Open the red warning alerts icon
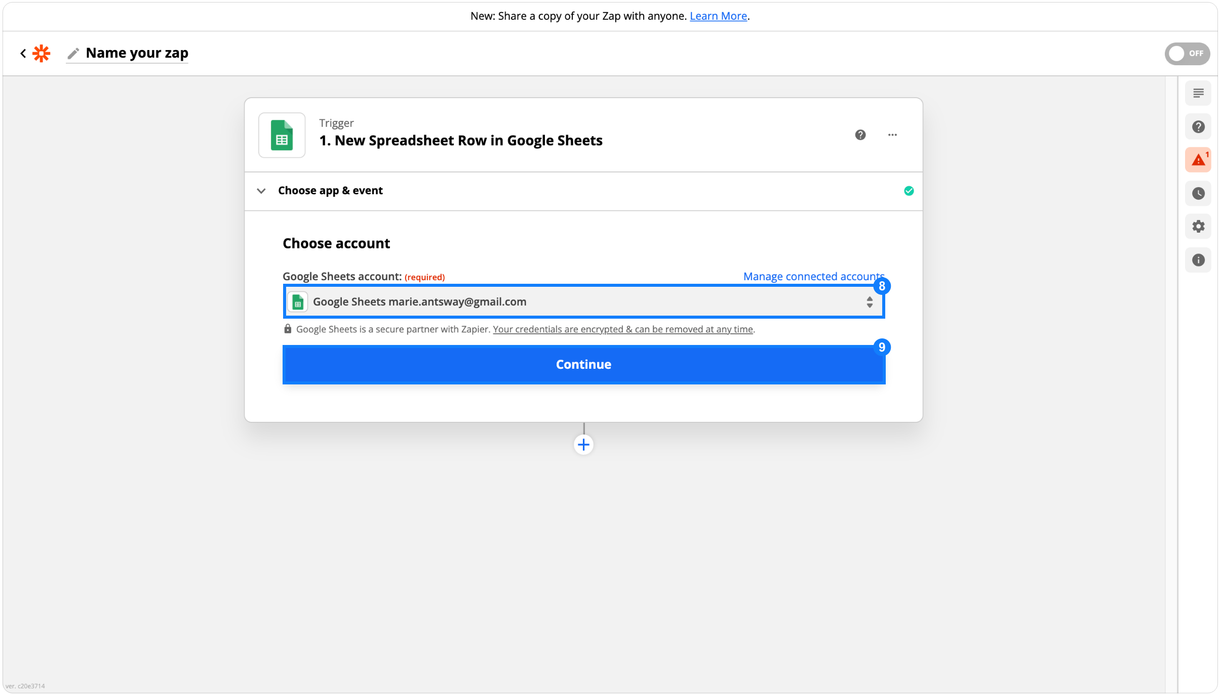Viewport: 1220px width, 695px height. (1198, 160)
